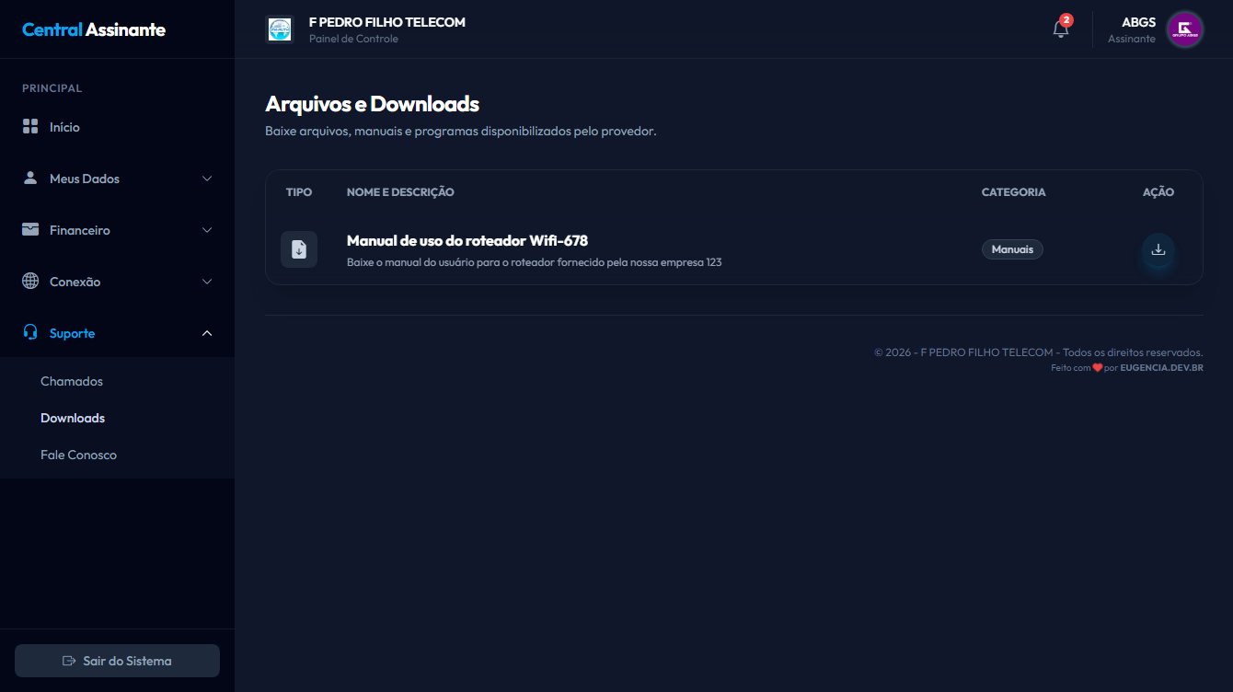Select the Downloads sidebar entry
The image size is (1233, 692).
(72, 417)
